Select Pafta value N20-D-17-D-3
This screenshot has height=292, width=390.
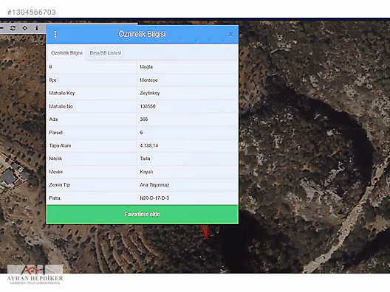(x=154, y=198)
